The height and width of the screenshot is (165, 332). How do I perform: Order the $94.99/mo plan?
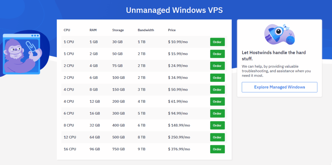(x=217, y=113)
